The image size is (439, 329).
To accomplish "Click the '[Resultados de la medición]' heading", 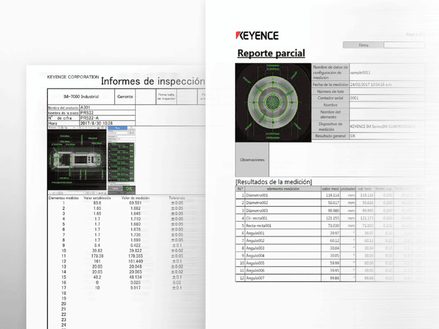I will [x=274, y=182].
